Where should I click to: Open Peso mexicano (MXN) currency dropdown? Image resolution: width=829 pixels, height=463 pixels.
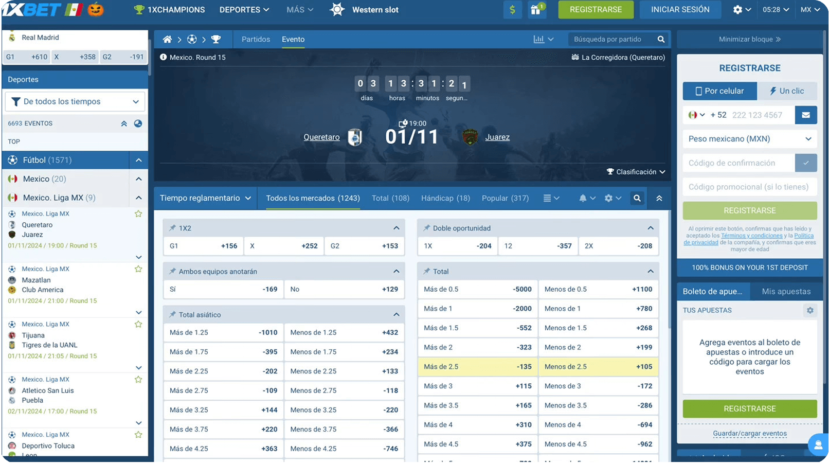(x=750, y=139)
